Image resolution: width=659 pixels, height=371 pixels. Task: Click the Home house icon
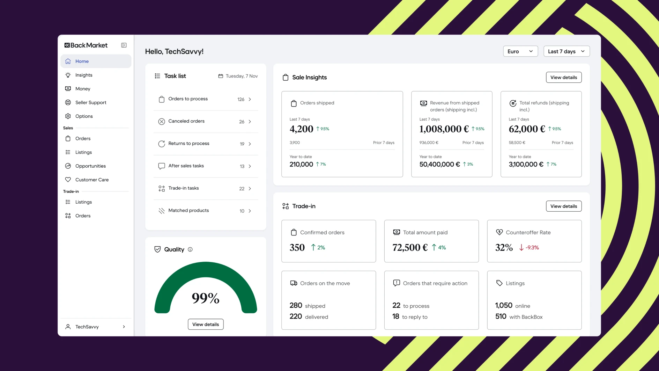[x=68, y=61]
